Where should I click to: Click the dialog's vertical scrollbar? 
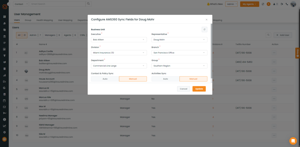click(x=211, y=51)
